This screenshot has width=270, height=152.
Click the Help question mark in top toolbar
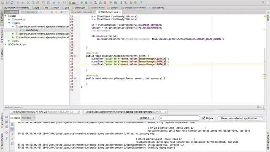coord(141,3)
